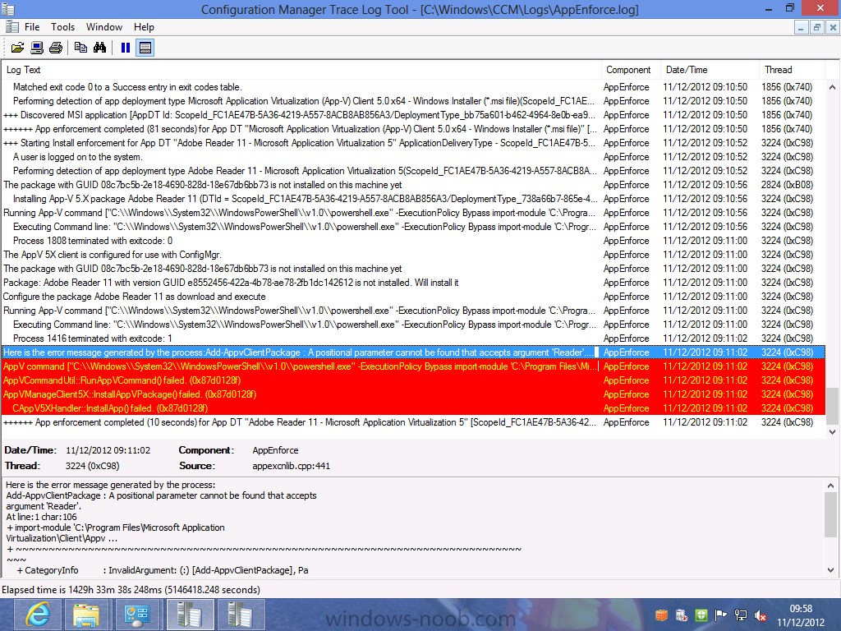Click the Source value appexcnlib.cpp:441
Screen dimensions: 841x631
[292, 466]
